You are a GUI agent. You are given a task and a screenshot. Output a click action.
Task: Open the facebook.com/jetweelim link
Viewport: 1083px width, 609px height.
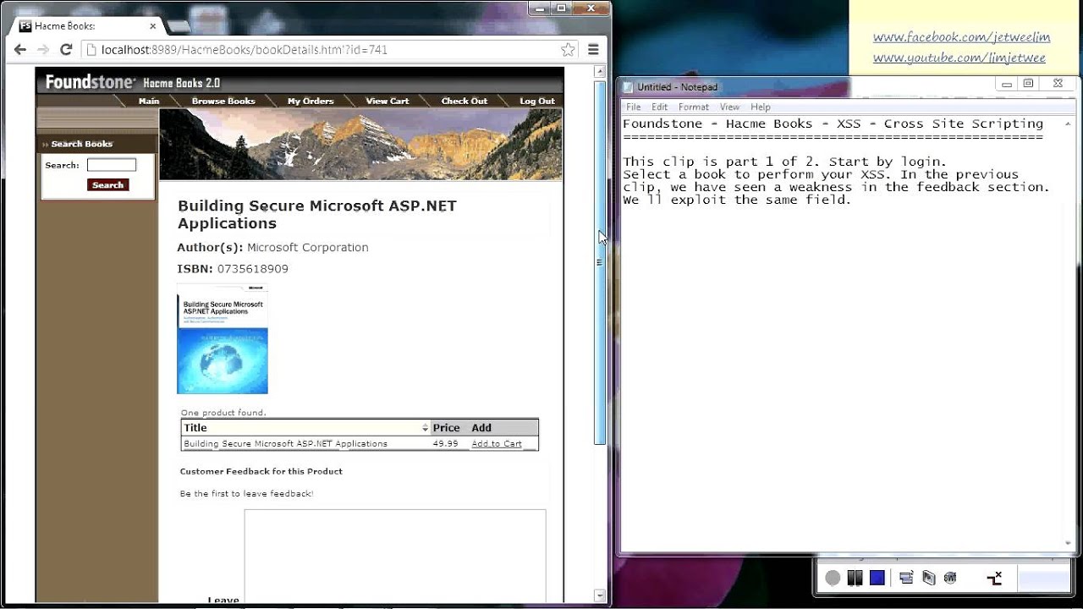tap(961, 37)
